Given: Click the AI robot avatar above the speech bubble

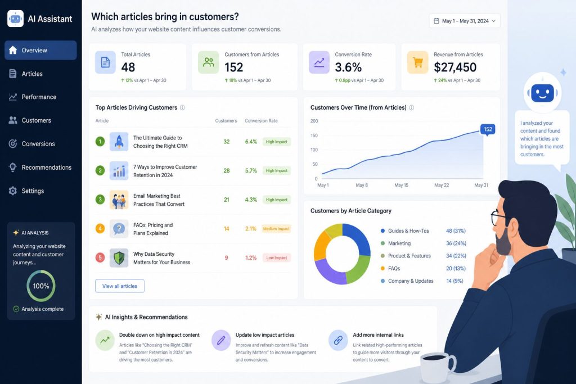Looking at the screenshot, I should coord(543,93).
